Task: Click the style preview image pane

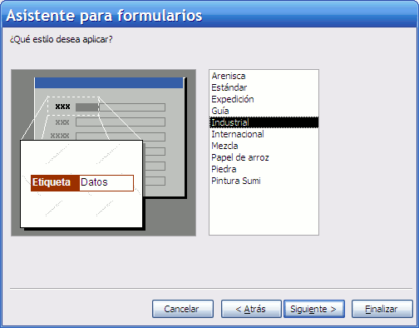Action: coord(103,152)
